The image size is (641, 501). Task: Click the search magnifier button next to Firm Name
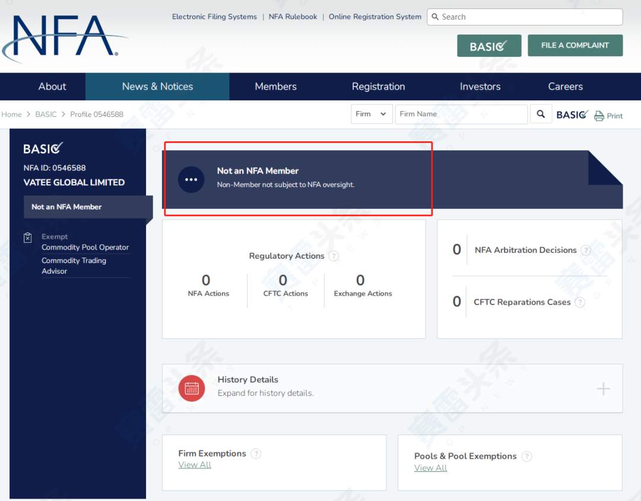pos(541,114)
